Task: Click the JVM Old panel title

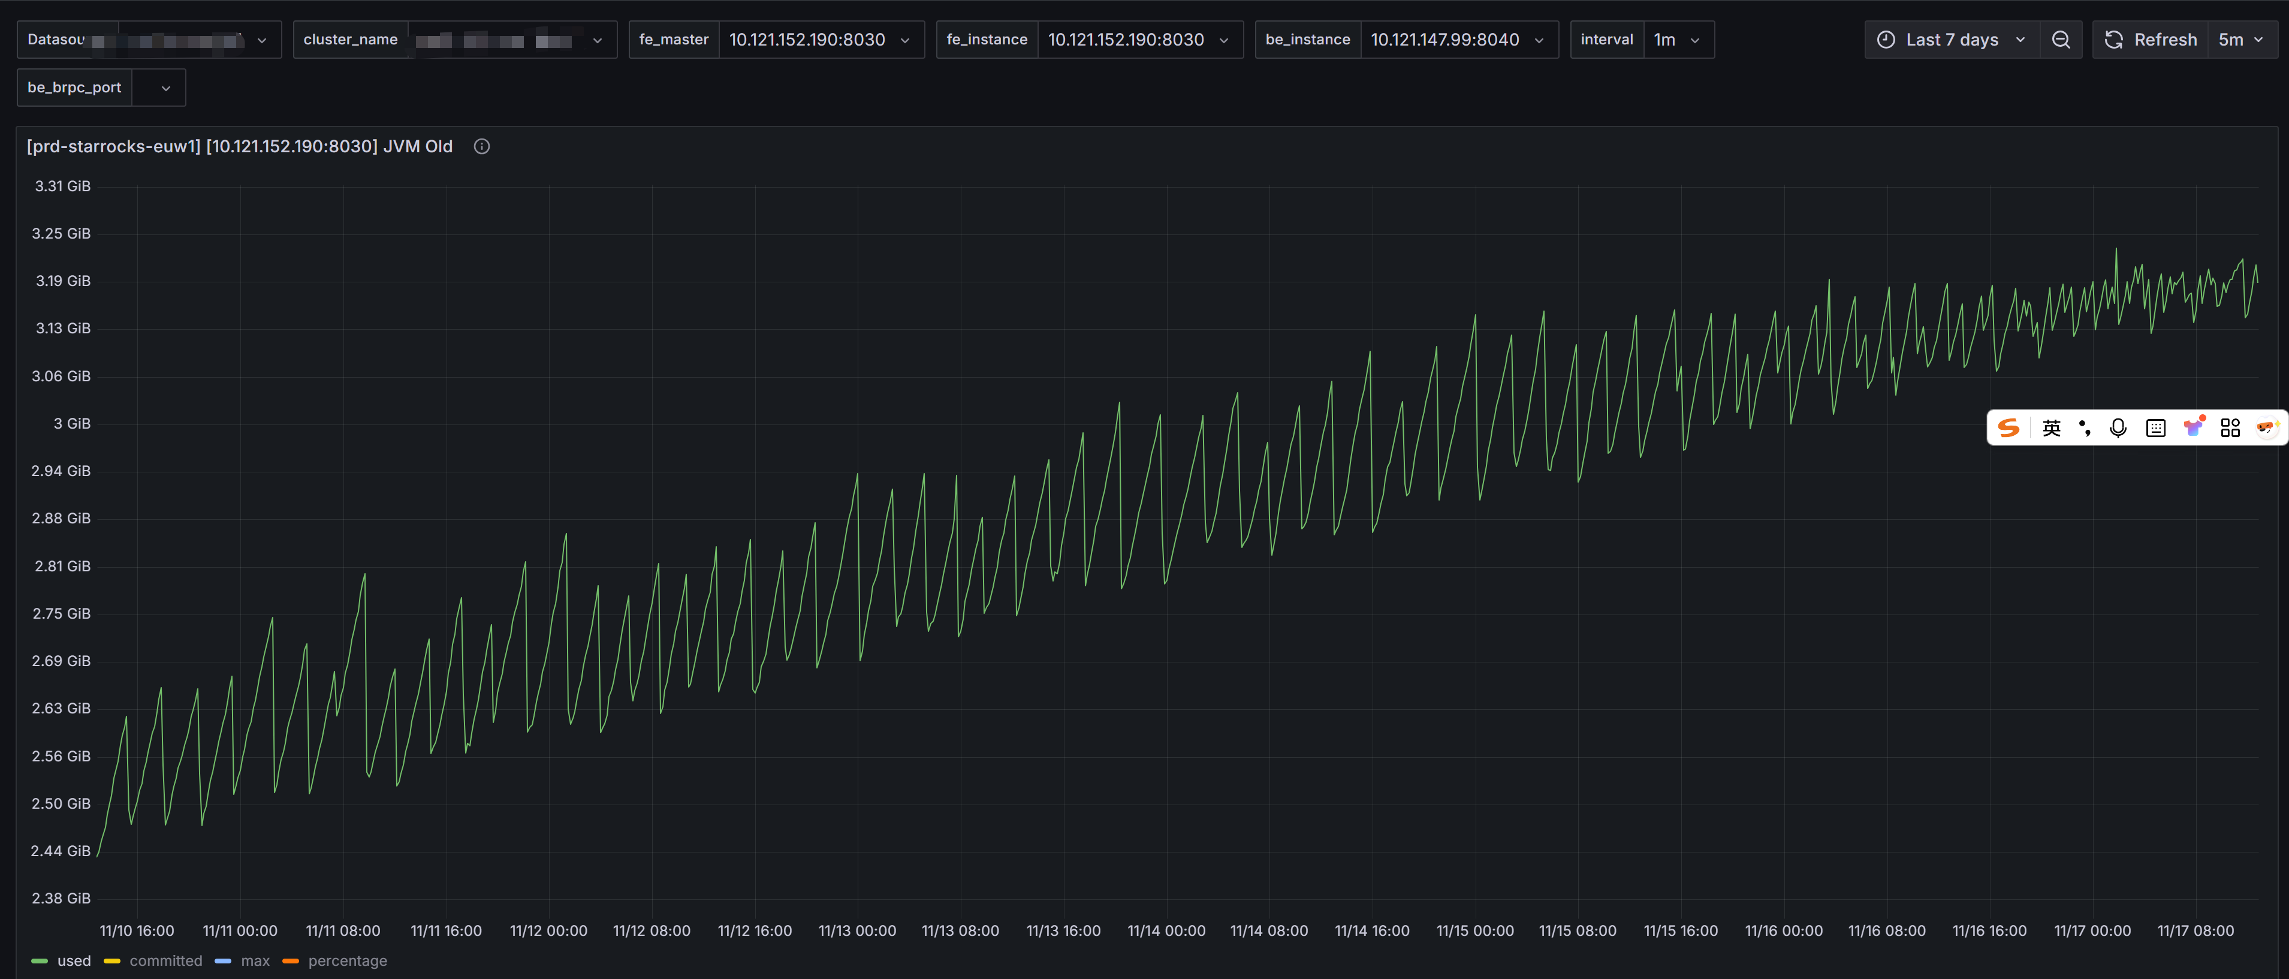Action: [240, 147]
